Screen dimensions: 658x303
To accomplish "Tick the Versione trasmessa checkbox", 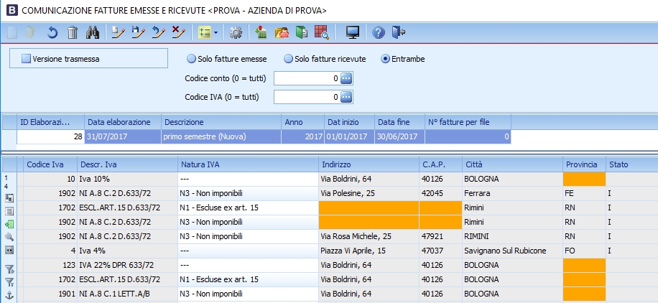I will (27, 59).
